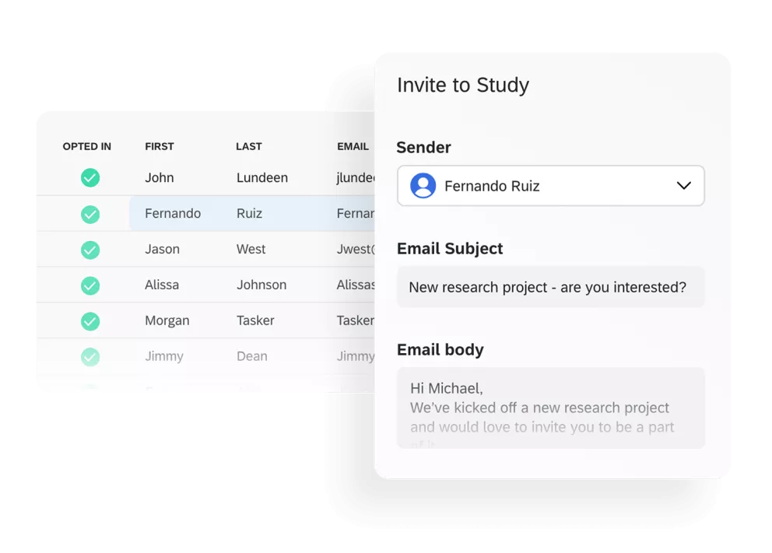Click the Fernando Ruiz sender avatar icon
772x553 pixels.
tap(423, 186)
